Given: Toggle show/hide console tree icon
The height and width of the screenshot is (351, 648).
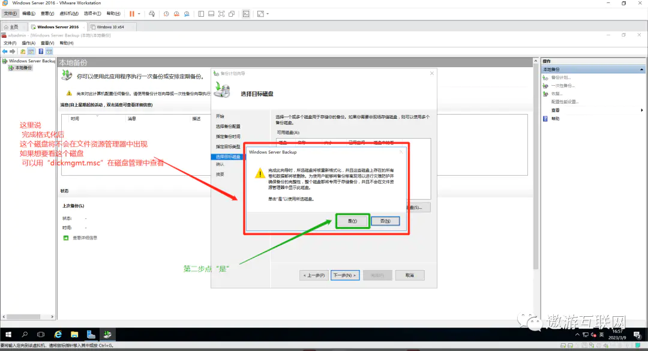Looking at the screenshot, I should pyautogui.click(x=31, y=51).
